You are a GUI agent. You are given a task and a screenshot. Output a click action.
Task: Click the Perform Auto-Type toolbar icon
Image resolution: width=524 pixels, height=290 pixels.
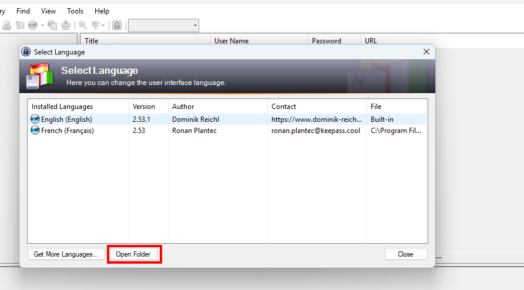pyautogui.click(x=66, y=25)
